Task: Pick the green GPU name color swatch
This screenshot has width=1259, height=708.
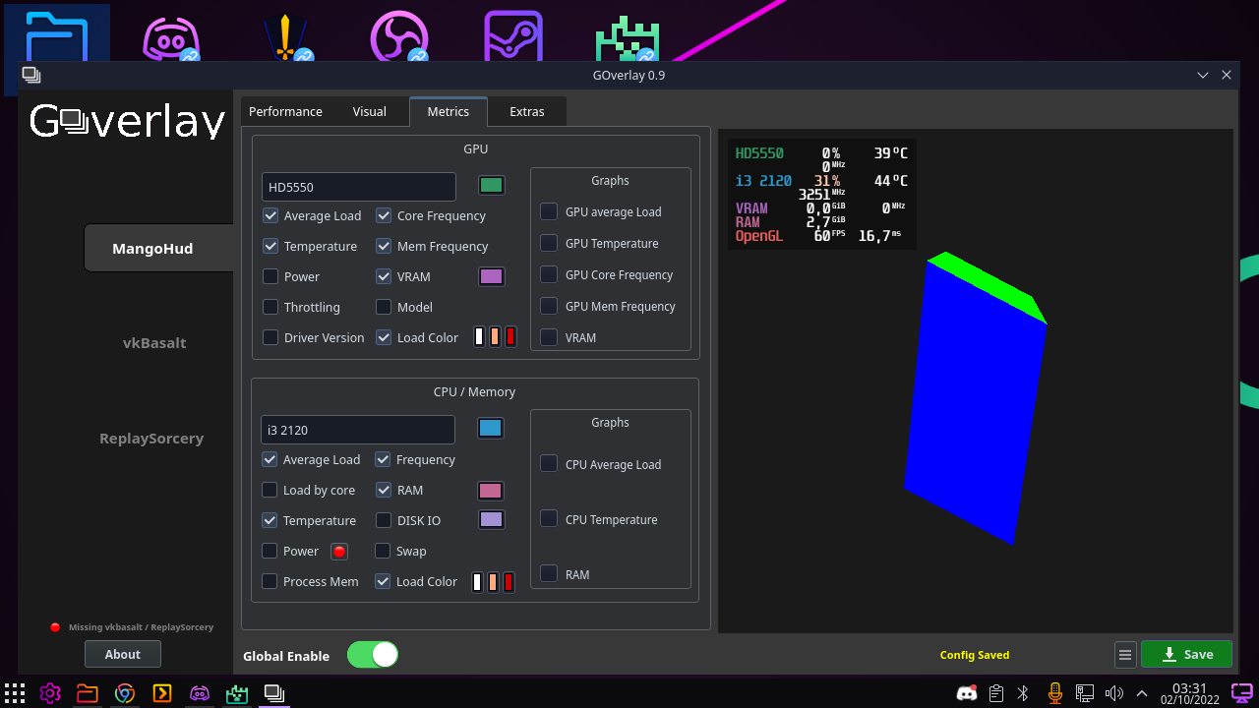Action: click(492, 185)
